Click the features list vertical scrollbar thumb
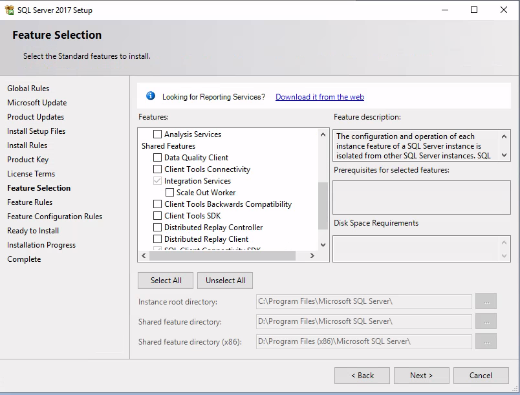The height and width of the screenshot is (395, 520). coord(323,206)
